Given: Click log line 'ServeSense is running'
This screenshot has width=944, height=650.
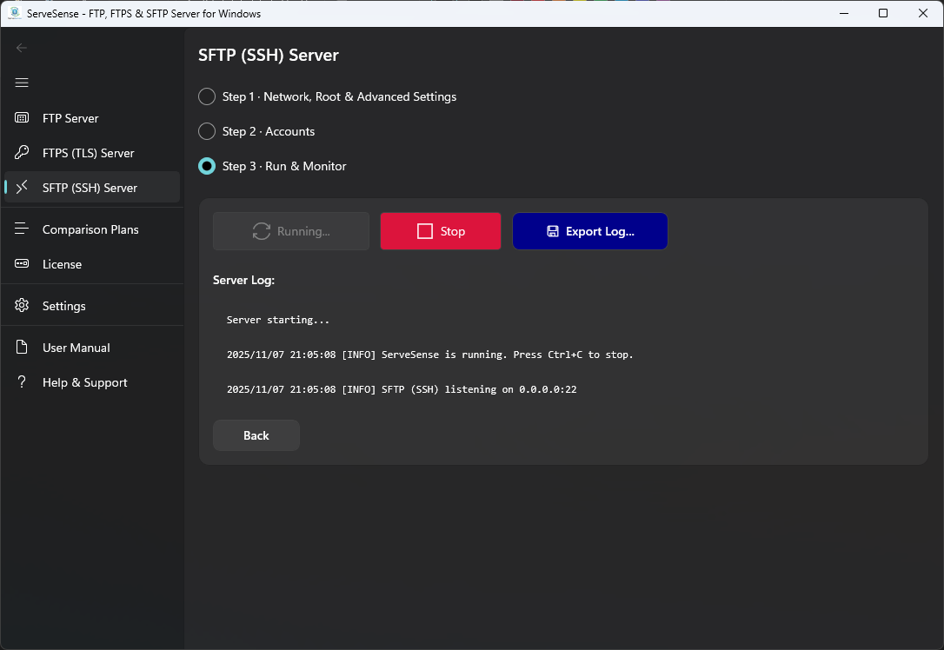Looking at the screenshot, I should point(430,355).
